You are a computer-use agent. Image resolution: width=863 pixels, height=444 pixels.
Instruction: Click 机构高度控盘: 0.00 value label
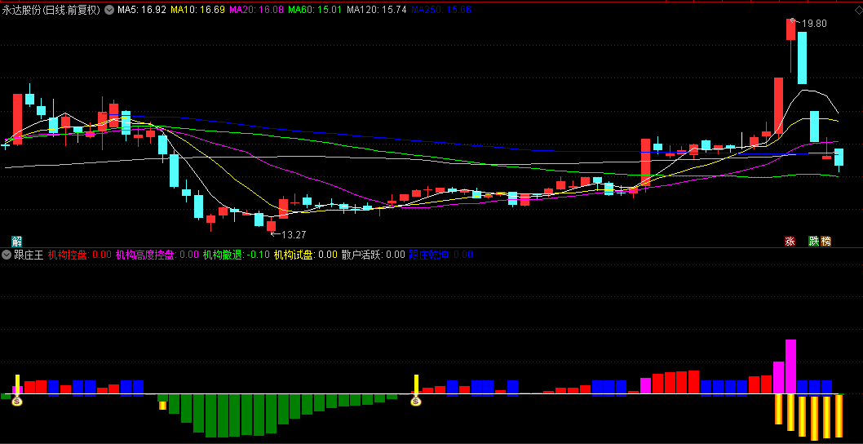click(157, 255)
